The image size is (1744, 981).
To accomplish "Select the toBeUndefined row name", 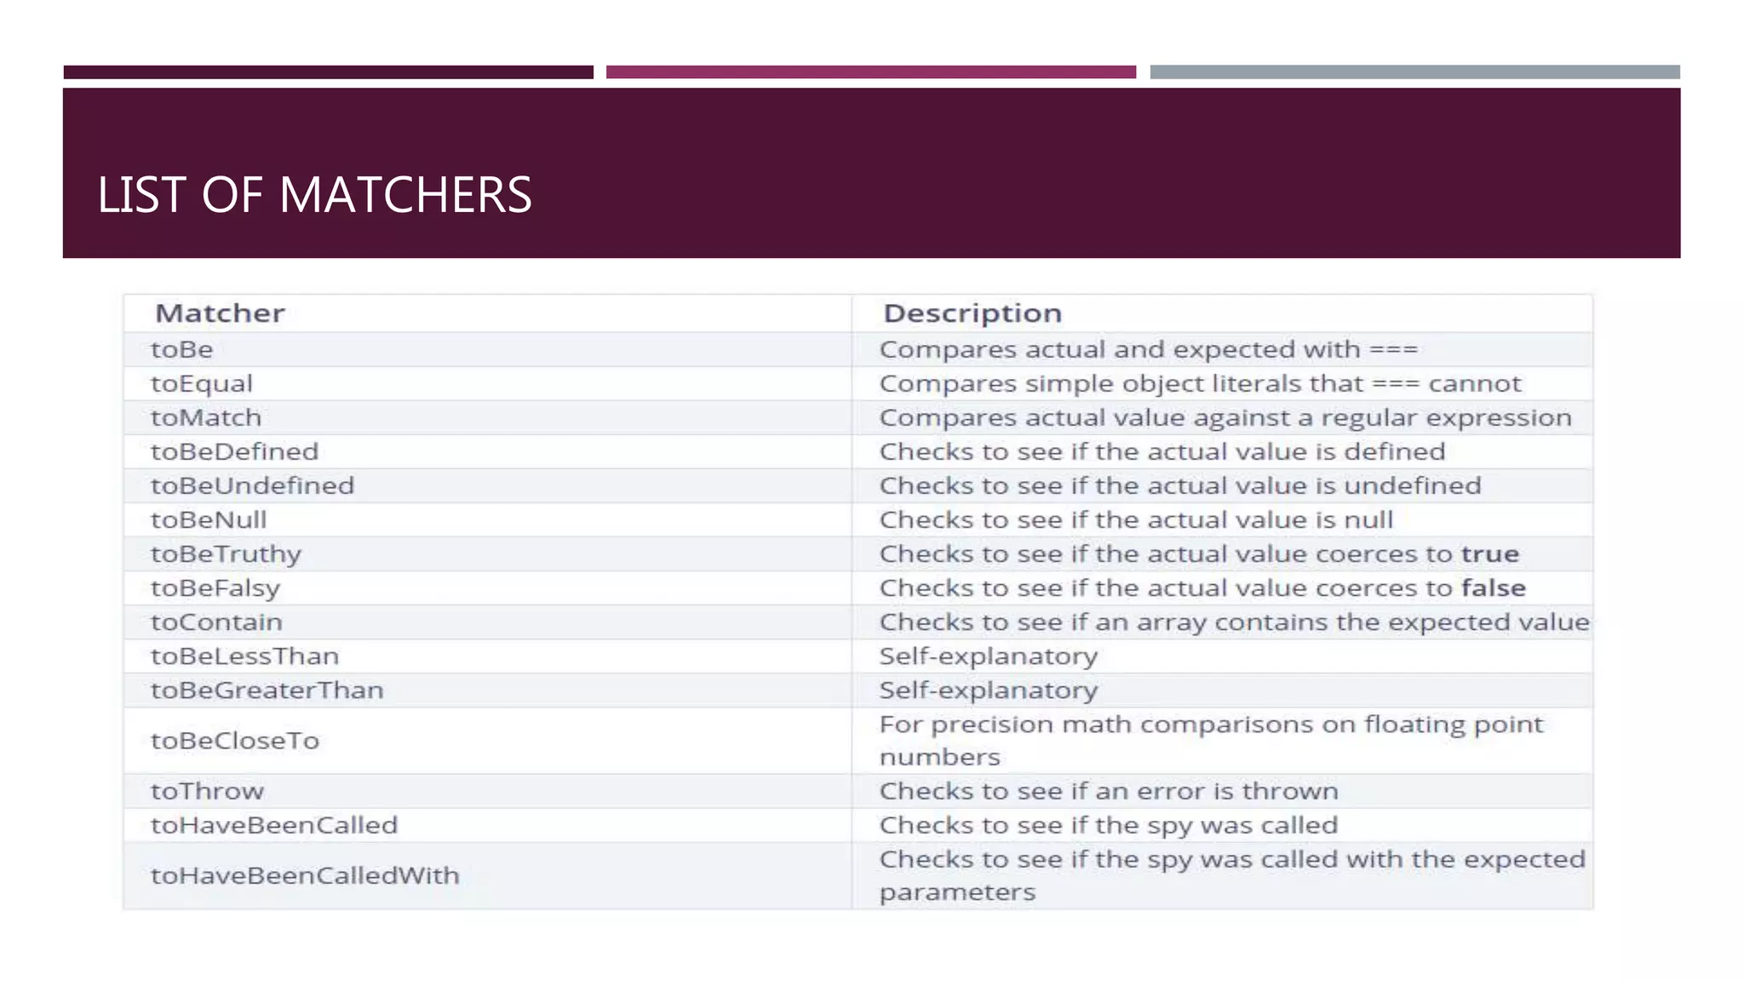I will pyautogui.click(x=252, y=485).
